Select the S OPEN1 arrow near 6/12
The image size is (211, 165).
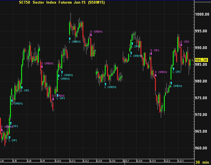click(x=91, y=35)
